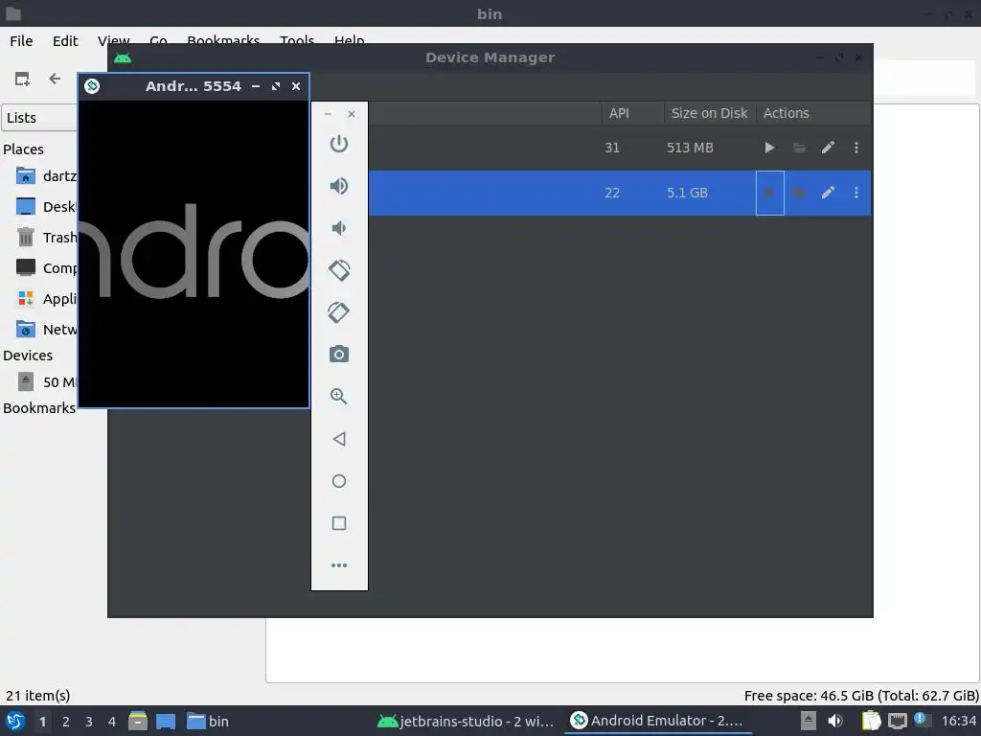Open more actions menu for API 22 device
The image size is (981, 736).
(x=856, y=193)
